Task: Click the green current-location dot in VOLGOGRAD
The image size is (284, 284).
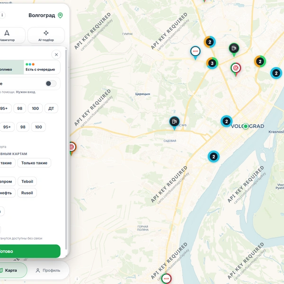Action: 246,126
